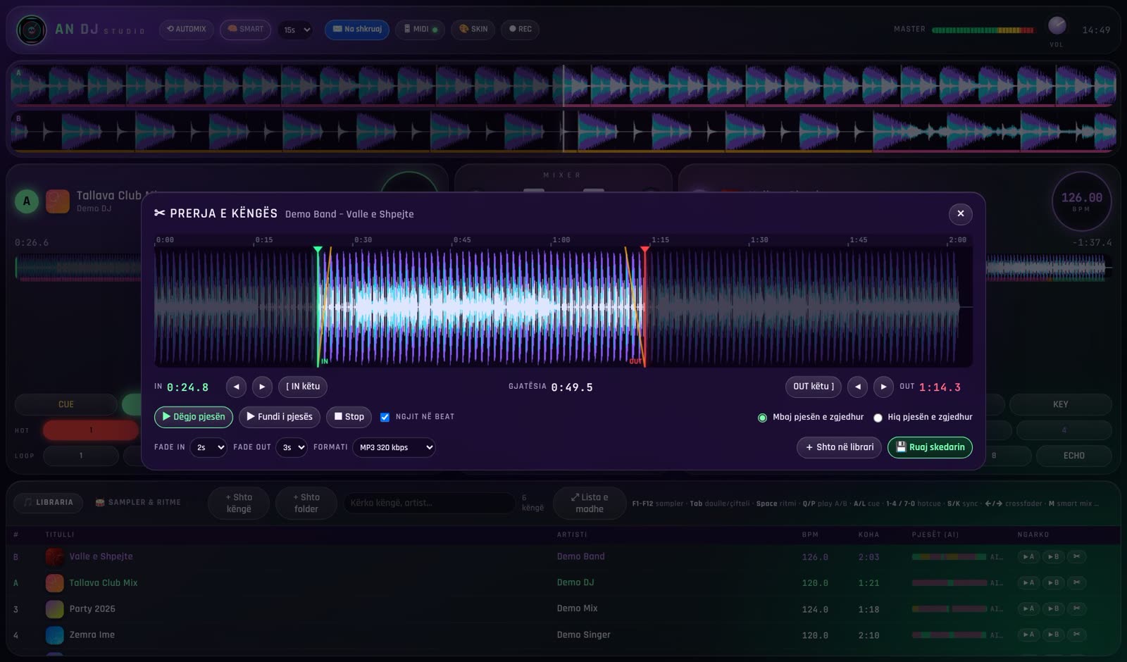Screen dimensions: 1127x662
Task: Nudge the OUT marker forward
Action: pyautogui.click(x=883, y=387)
